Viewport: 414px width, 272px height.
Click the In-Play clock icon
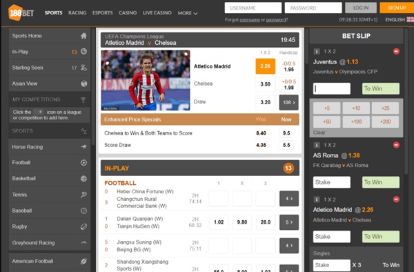83,52
